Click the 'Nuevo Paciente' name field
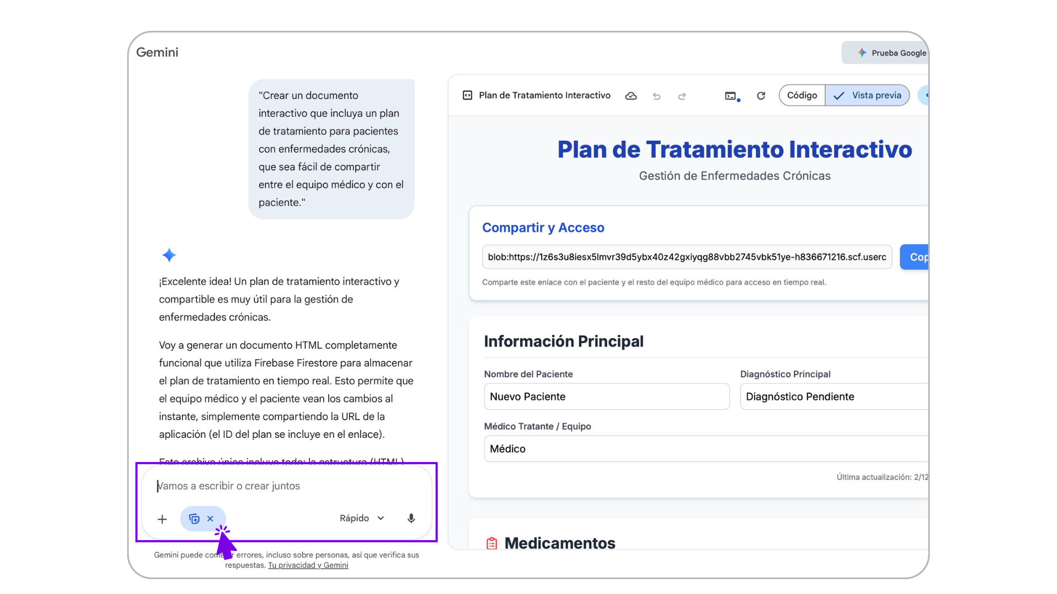 [x=606, y=397]
